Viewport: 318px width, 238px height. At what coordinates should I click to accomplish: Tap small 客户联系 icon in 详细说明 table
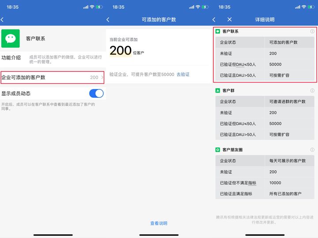(218, 32)
